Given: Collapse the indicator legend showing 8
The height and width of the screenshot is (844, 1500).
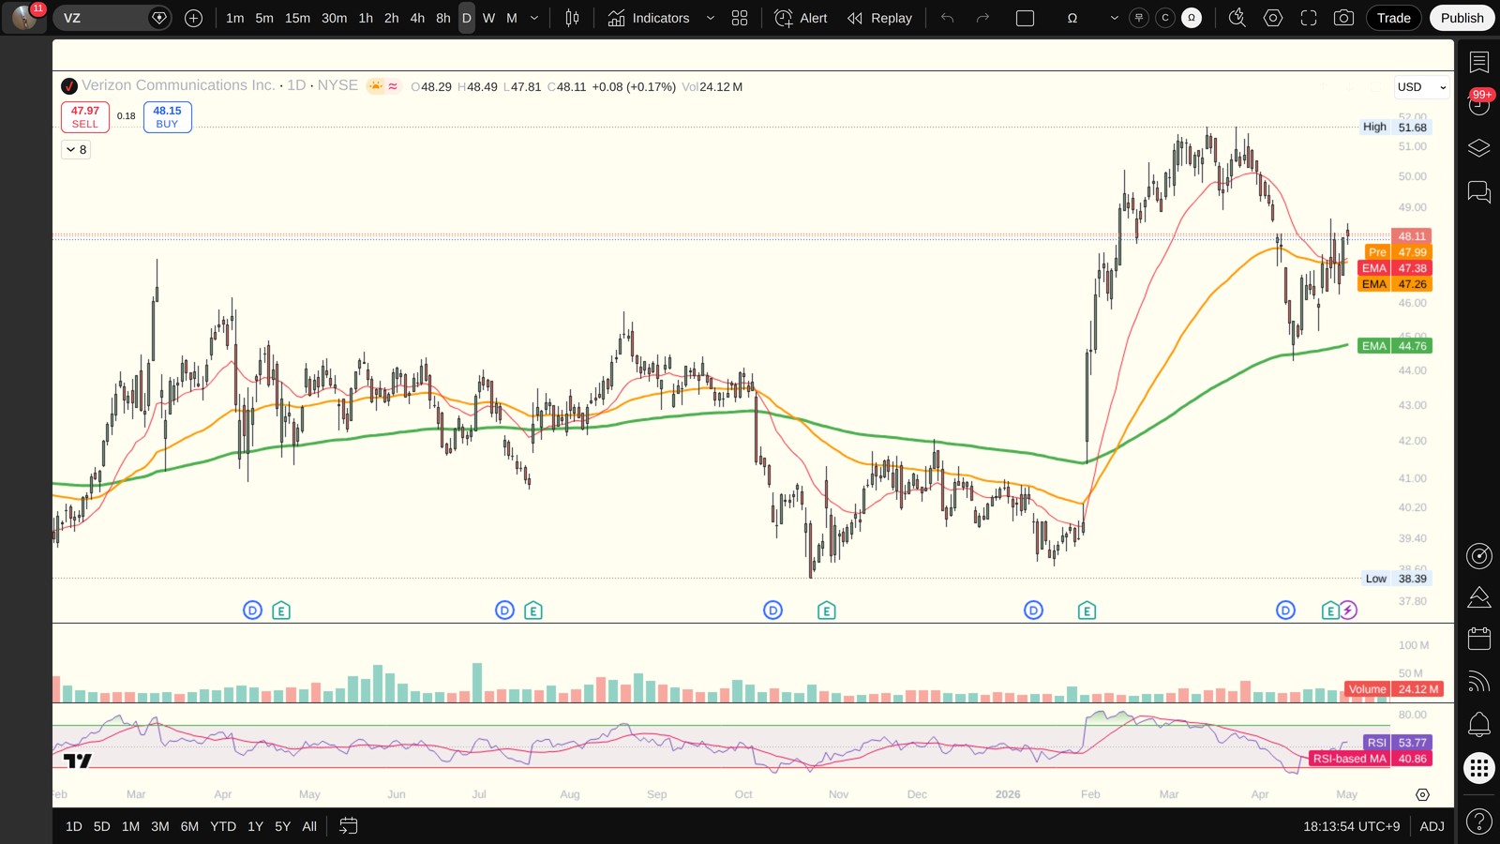Looking at the screenshot, I should (76, 149).
